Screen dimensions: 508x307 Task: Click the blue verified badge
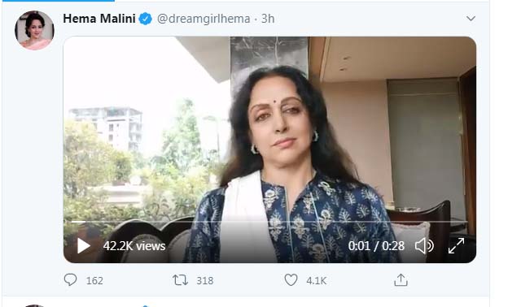tap(146, 19)
